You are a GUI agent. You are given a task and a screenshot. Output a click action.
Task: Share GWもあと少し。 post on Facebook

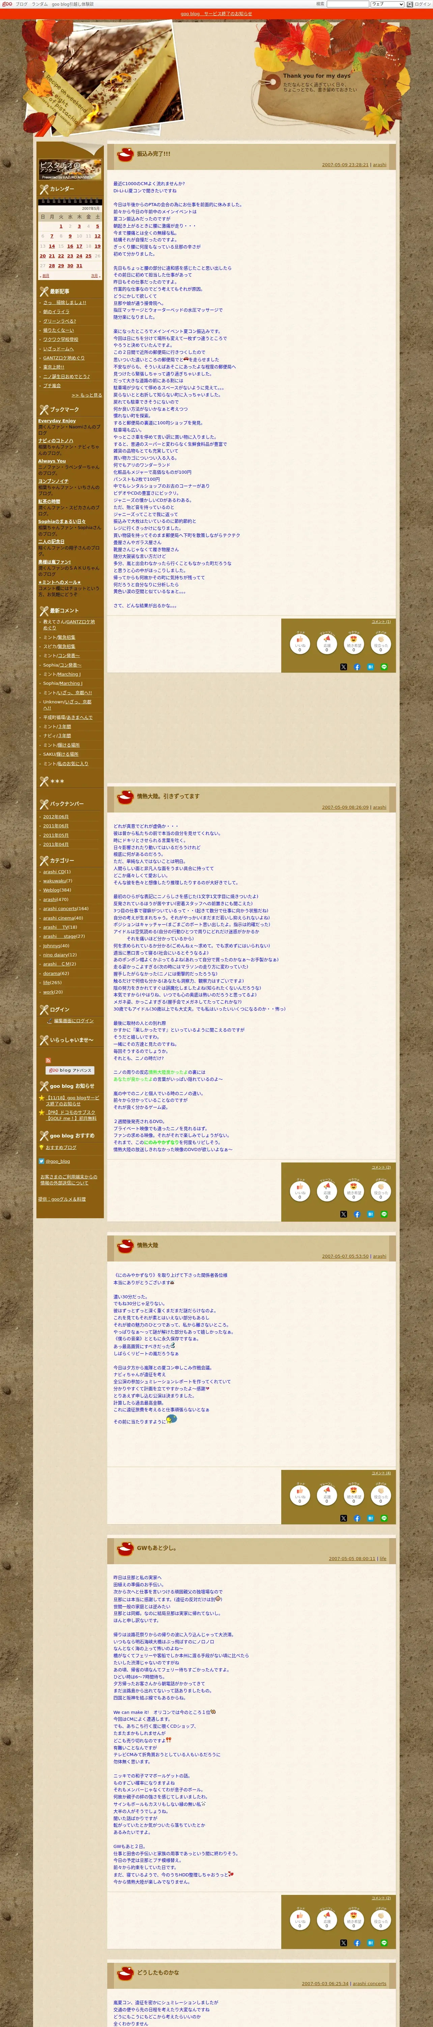click(357, 1943)
